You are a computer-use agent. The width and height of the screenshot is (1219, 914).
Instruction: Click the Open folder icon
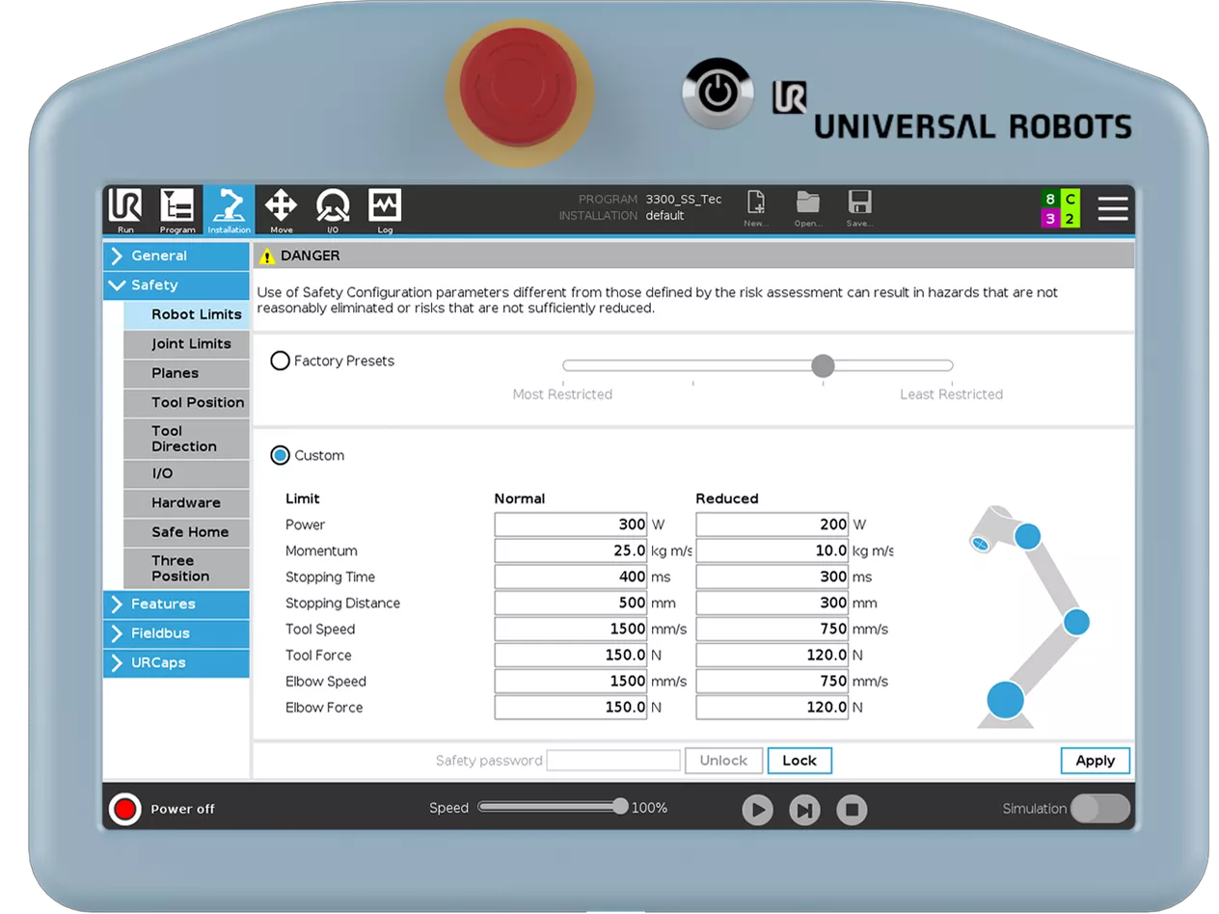click(807, 207)
